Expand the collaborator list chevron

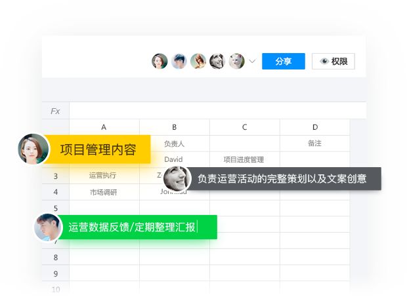tap(253, 62)
